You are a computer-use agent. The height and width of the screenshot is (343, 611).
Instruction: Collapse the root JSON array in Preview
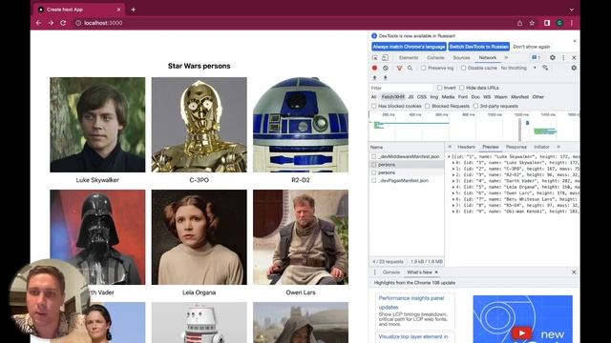click(x=449, y=156)
